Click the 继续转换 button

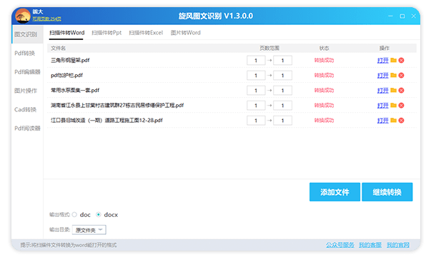tap(387, 192)
